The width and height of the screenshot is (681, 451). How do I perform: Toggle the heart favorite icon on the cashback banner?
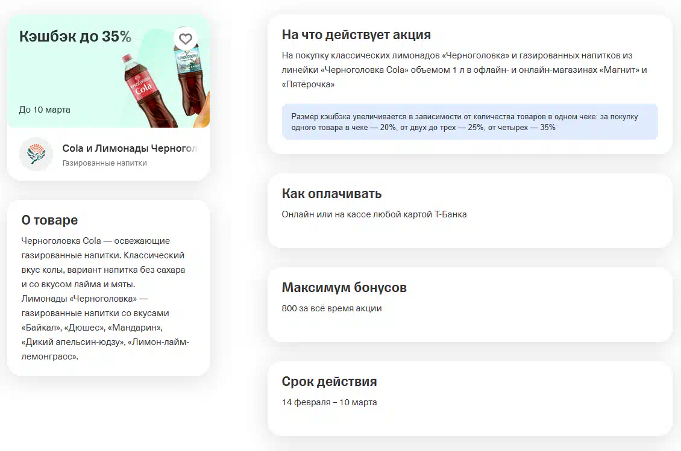click(186, 39)
